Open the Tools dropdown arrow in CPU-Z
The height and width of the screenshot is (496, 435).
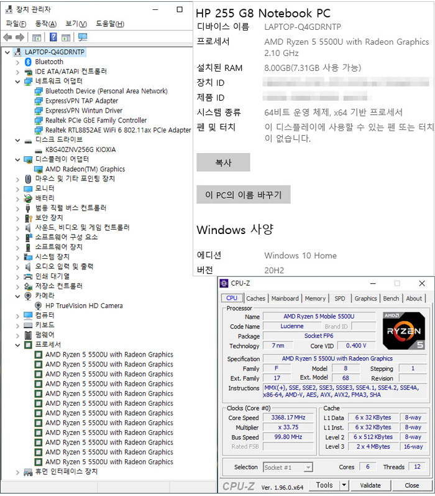[x=344, y=485]
